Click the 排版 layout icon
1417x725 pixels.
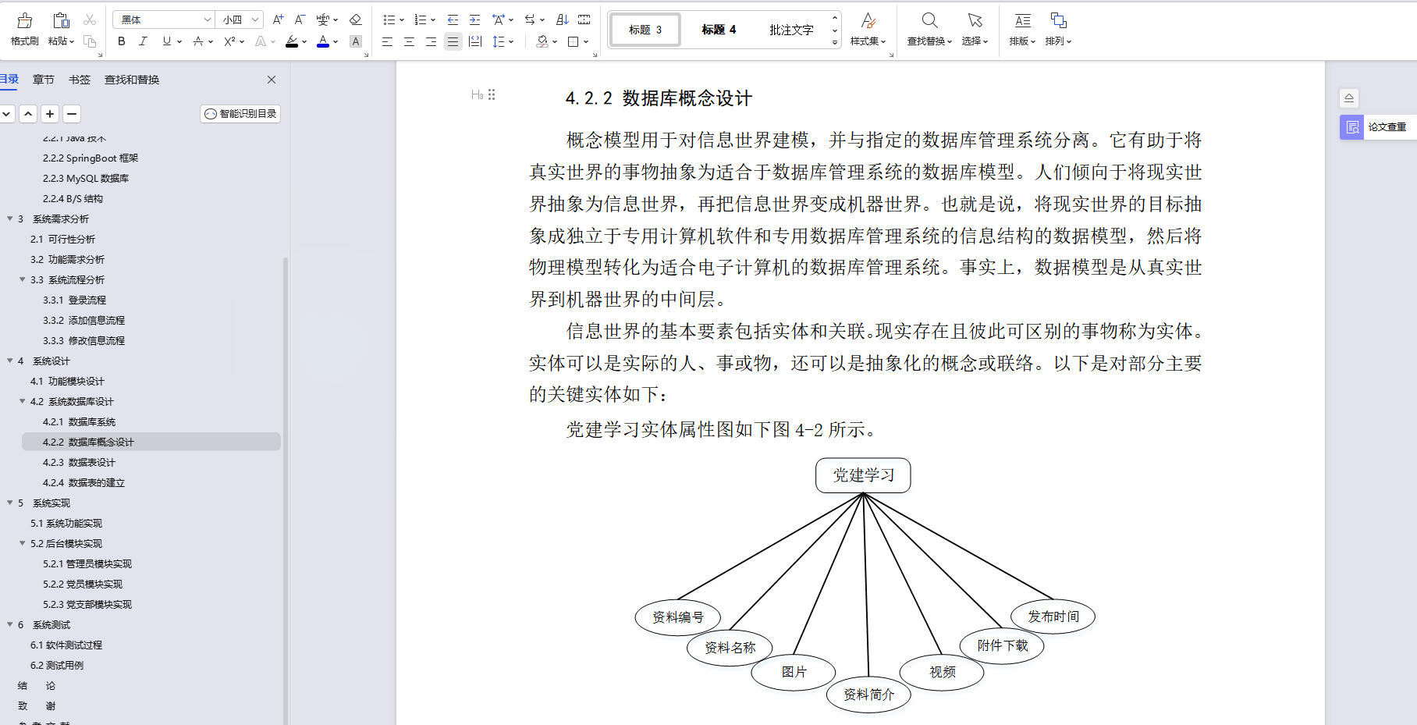click(x=1020, y=30)
